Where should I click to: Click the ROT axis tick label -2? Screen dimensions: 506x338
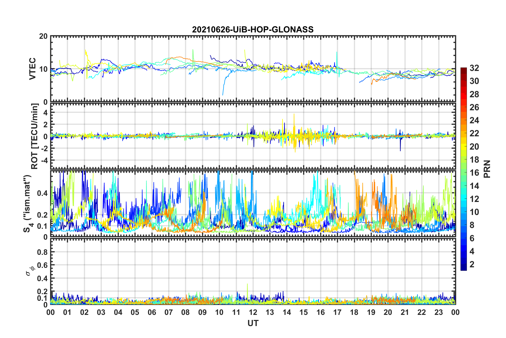(x=44, y=148)
